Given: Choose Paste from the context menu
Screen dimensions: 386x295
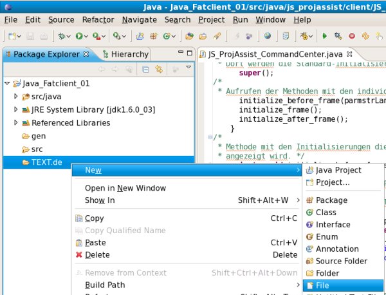Looking at the screenshot, I should [x=95, y=243].
